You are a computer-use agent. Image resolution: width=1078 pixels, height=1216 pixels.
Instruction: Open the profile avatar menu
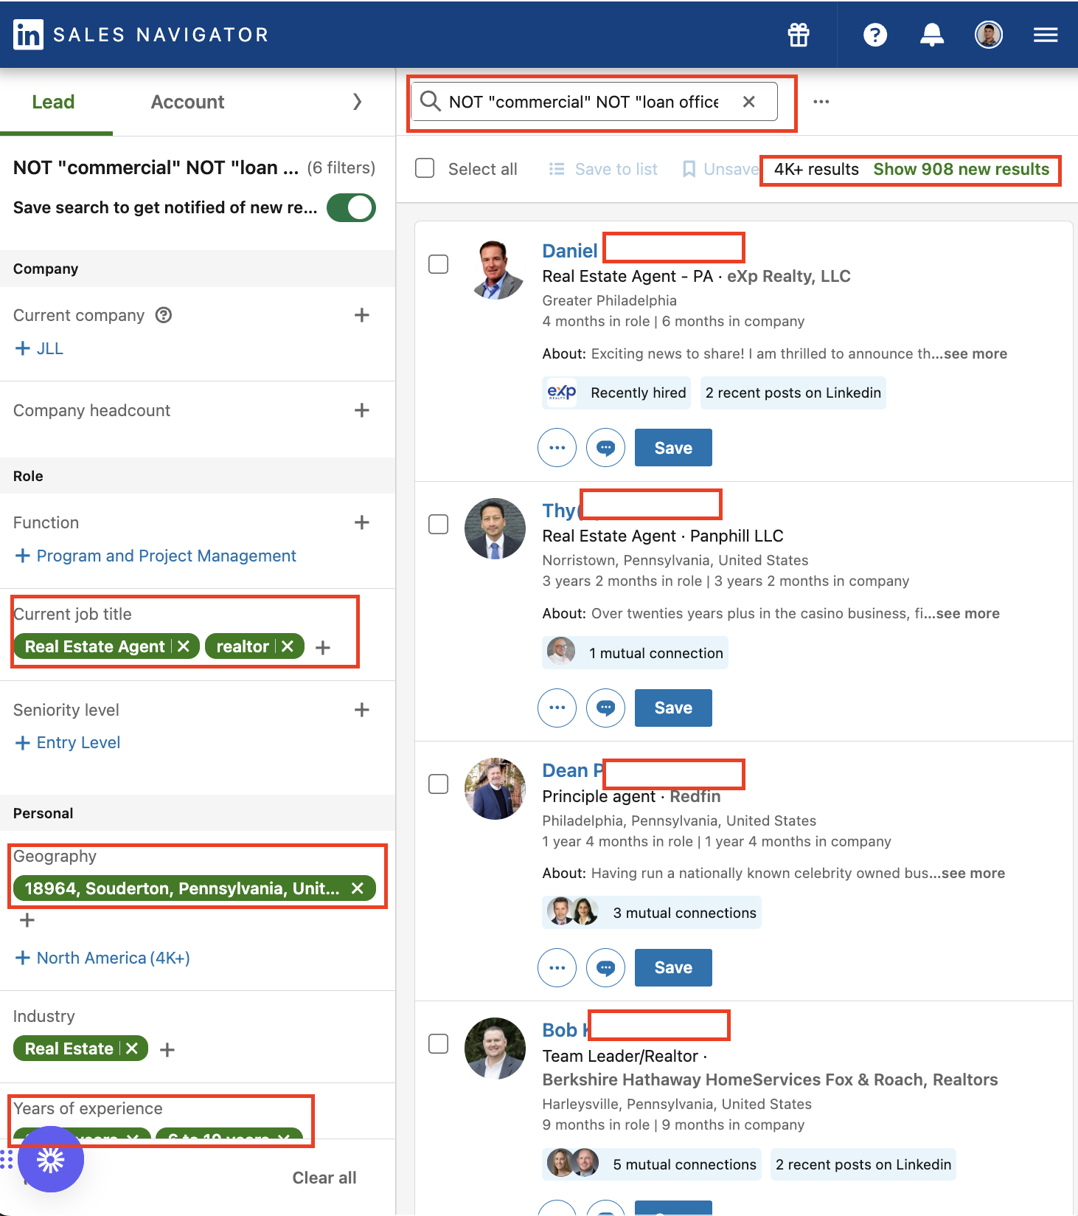pyautogui.click(x=989, y=35)
